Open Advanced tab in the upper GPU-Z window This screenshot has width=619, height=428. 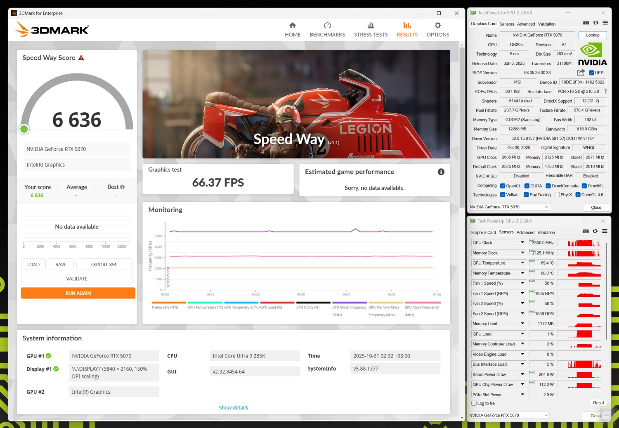pos(526,24)
